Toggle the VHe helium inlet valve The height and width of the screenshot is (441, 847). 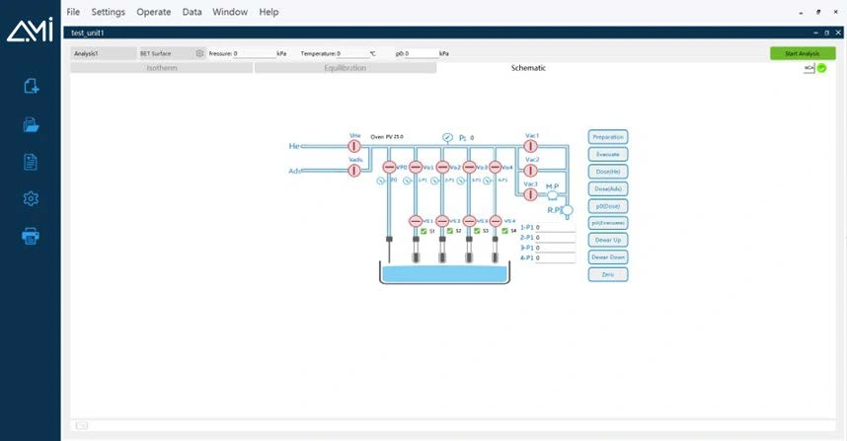(x=354, y=146)
